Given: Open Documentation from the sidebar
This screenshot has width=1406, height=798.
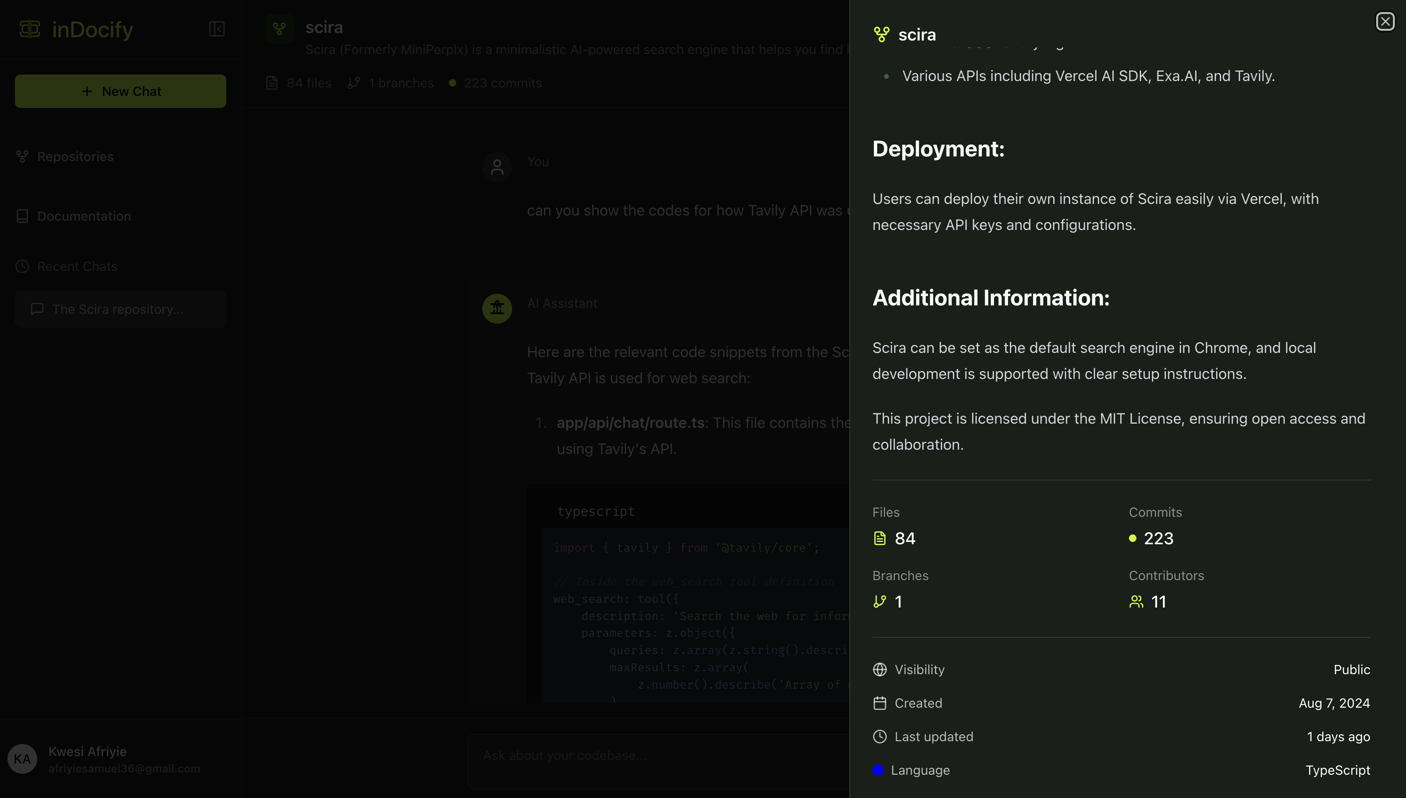Looking at the screenshot, I should click(x=84, y=216).
